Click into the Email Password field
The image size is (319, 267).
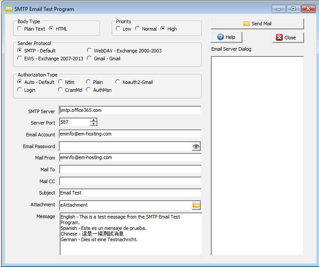pos(125,146)
